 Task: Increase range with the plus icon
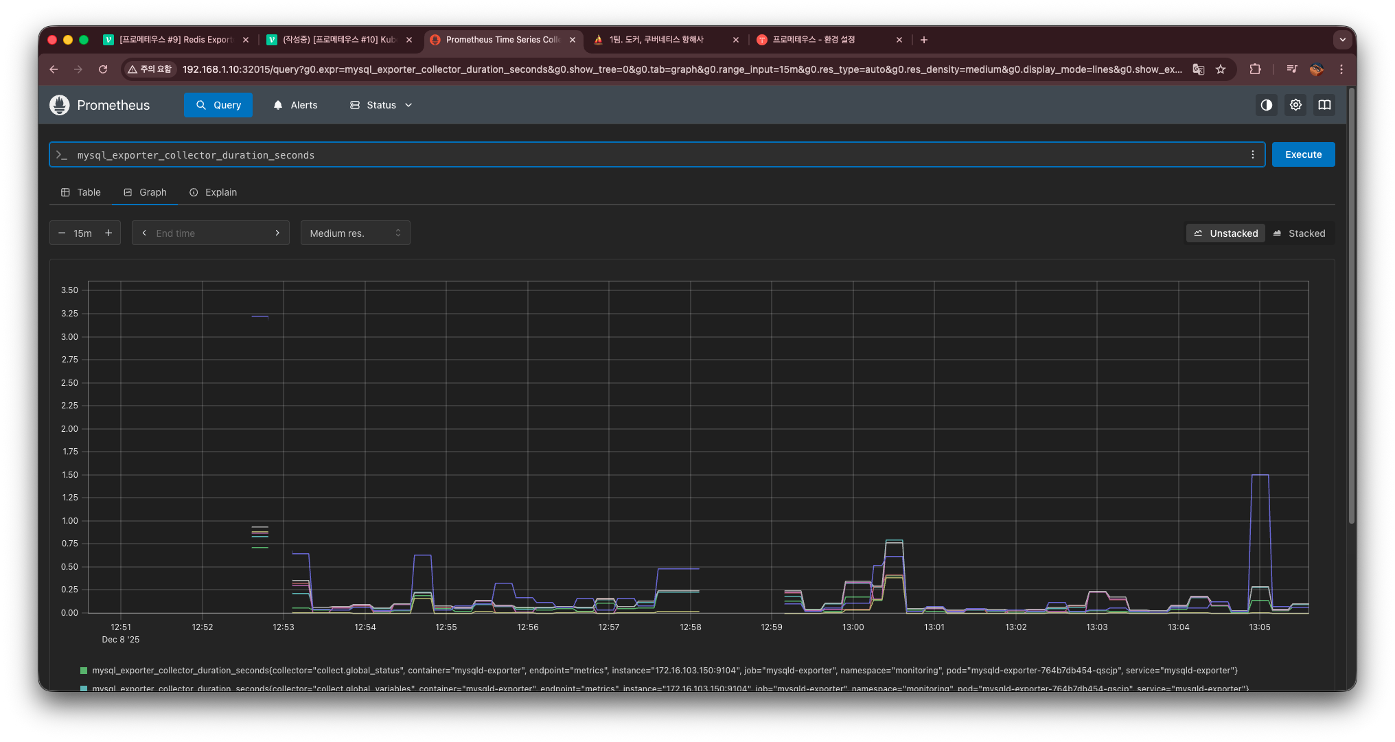pyautogui.click(x=108, y=233)
